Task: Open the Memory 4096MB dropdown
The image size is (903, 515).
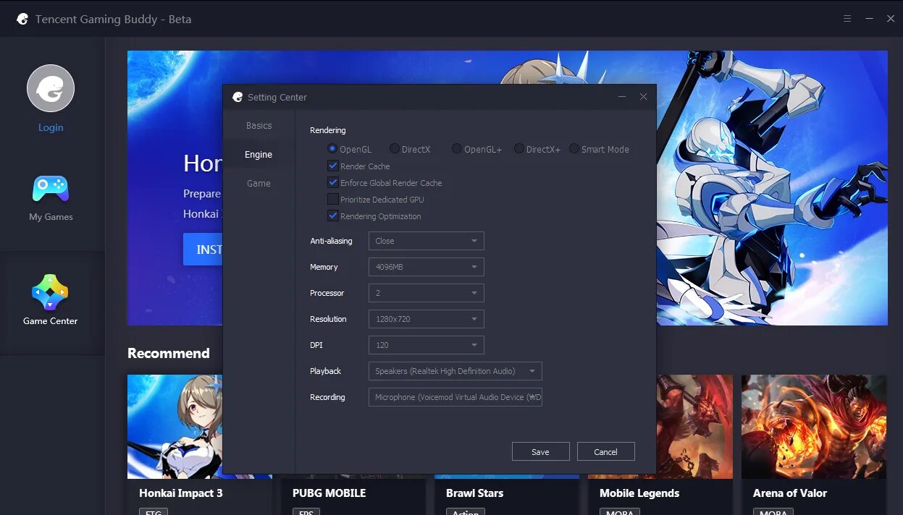Action: [426, 267]
